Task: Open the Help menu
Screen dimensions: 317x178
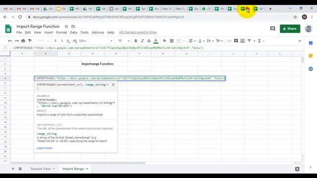Action: (x=110, y=32)
